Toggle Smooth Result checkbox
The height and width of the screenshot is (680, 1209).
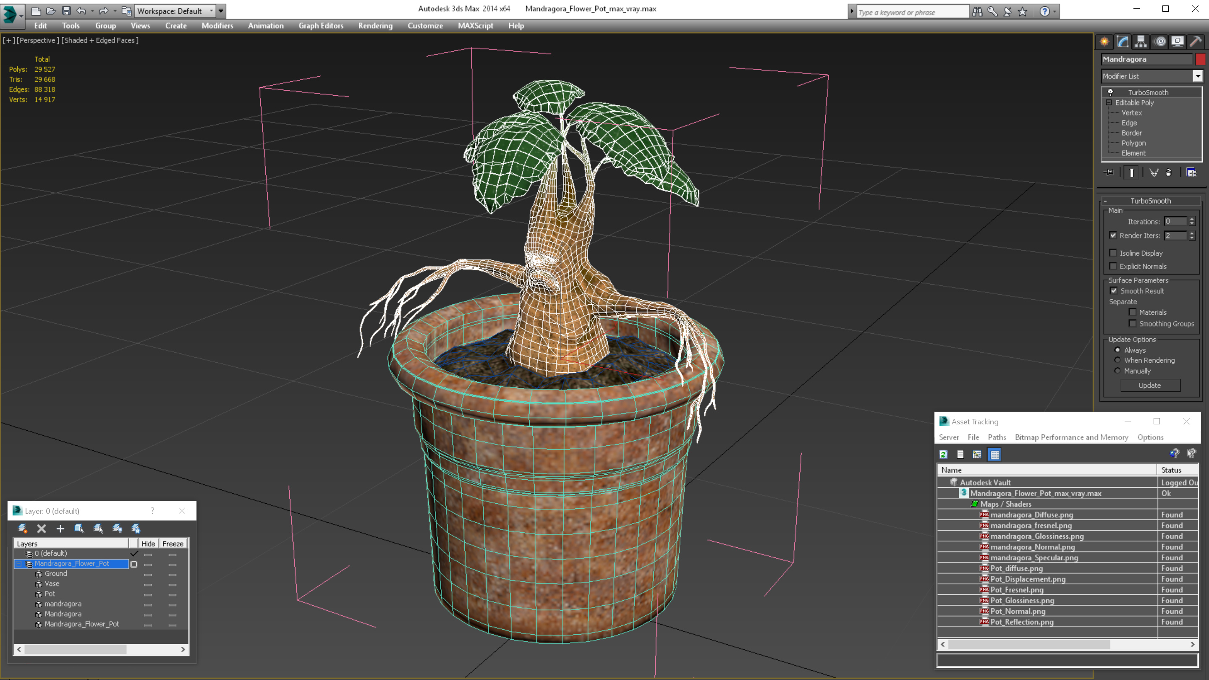pyautogui.click(x=1114, y=290)
